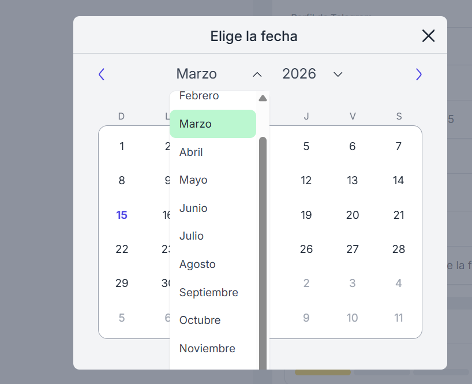Close the Elige la fecha dialog
Viewport: 472px width, 384px height.
tap(428, 36)
